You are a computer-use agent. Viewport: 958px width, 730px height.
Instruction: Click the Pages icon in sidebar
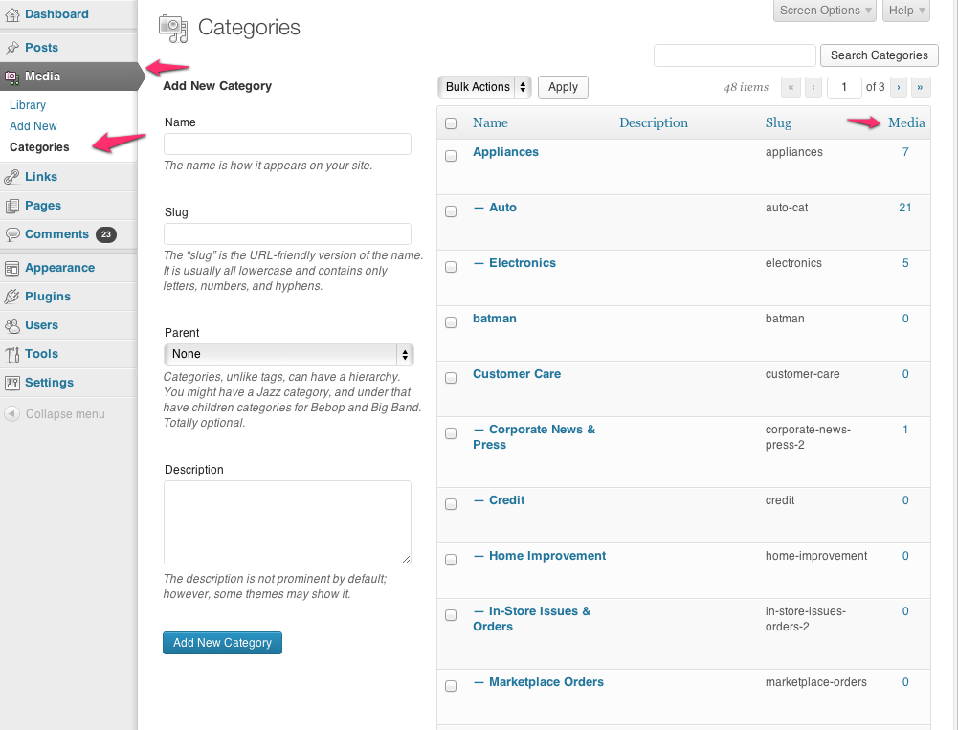click(x=12, y=206)
